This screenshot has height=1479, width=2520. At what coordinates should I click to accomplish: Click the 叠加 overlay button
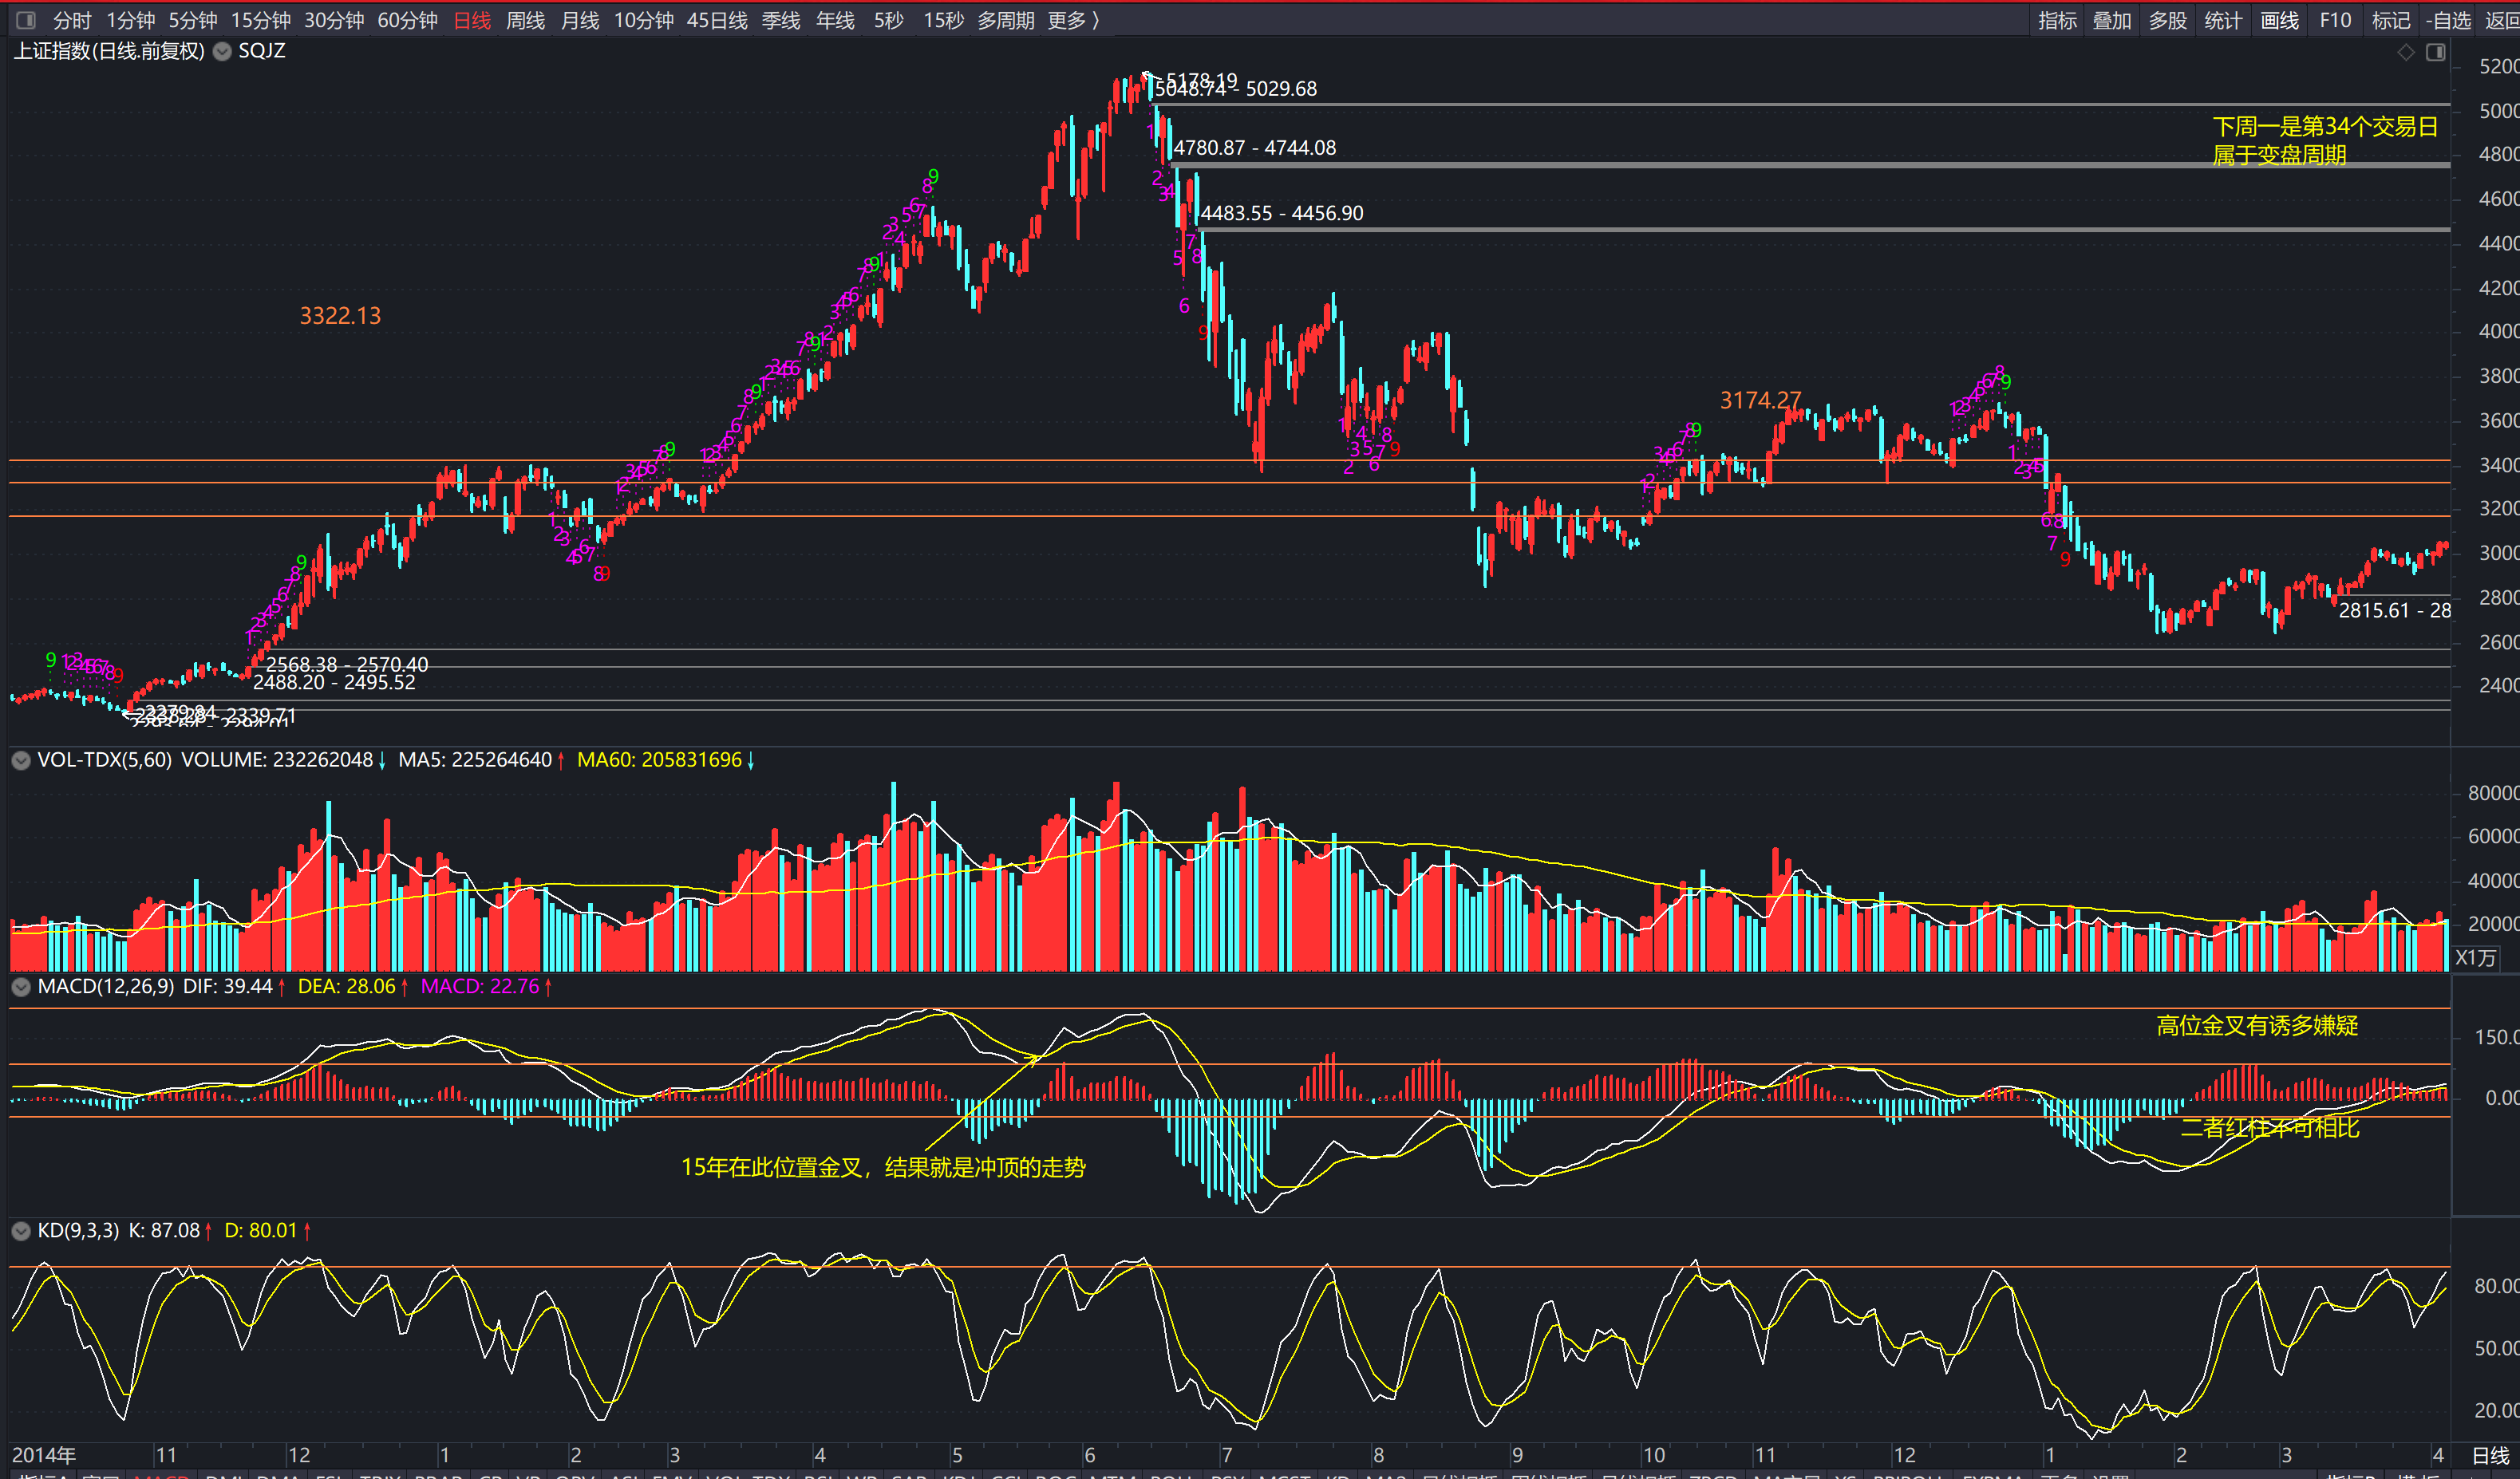[x=2112, y=20]
